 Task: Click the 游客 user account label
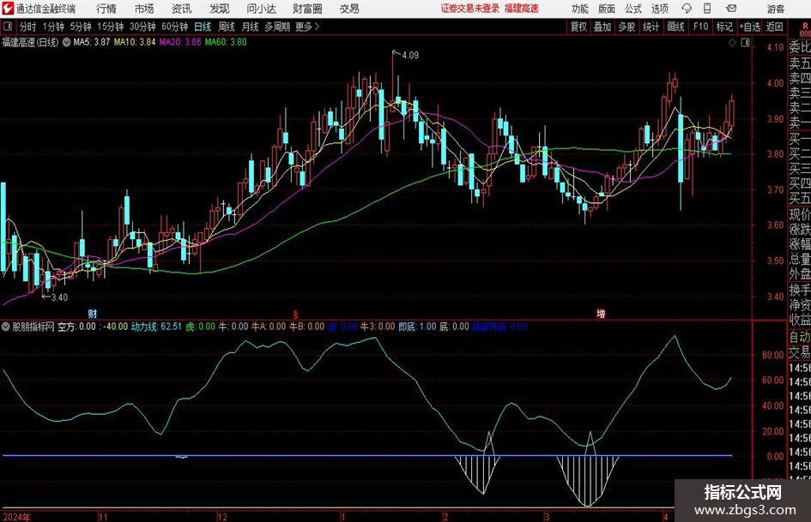pyautogui.click(x=776, y=9)
